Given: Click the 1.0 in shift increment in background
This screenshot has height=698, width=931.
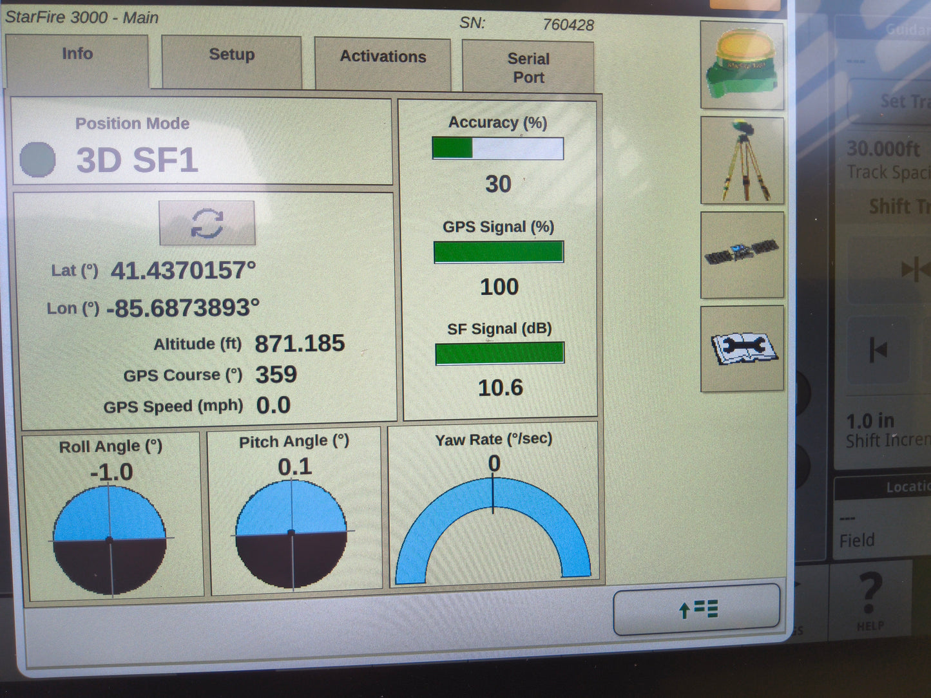Looking at the screenshot, I should 870,421.
